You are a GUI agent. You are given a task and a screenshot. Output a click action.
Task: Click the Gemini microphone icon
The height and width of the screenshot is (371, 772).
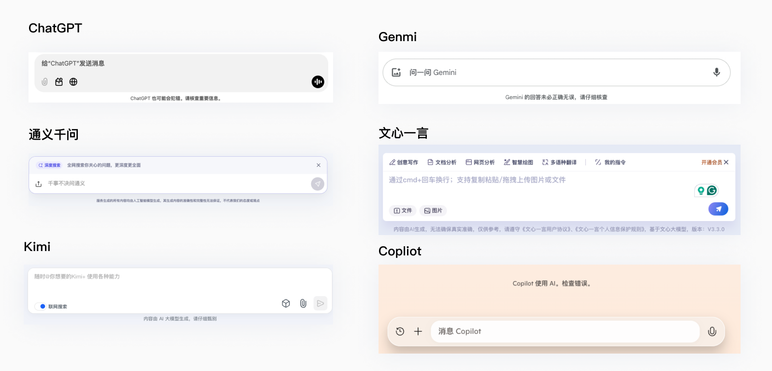716,72
